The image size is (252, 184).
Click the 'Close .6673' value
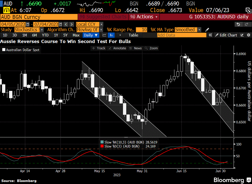pos(166,10)
